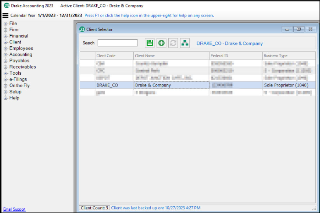The height and width of the screenshot is (213, 320).
Task: Restore the Client Selector window size
Action: click(299, 29)
